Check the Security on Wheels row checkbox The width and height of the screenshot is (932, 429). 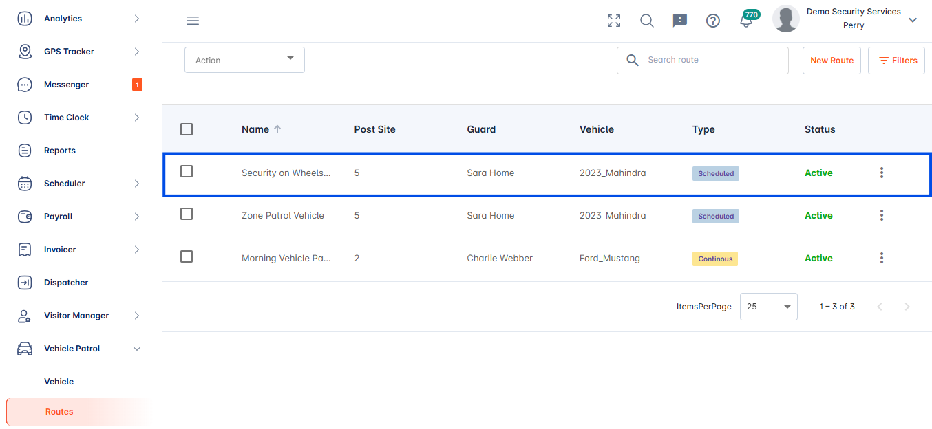click(x=187, y=171)
